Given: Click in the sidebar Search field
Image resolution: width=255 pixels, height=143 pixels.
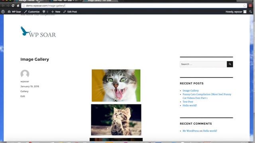Looking at the screenshot, I should pos(203,64).
